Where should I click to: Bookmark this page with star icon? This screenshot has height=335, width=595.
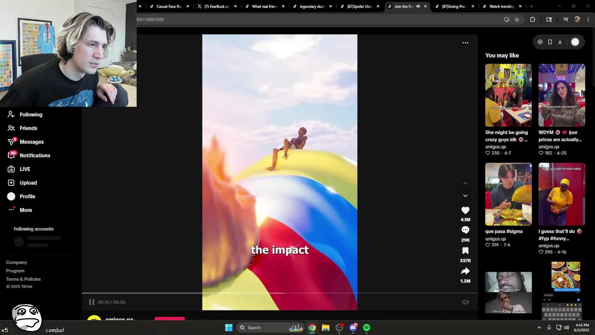tap(517, 20)
